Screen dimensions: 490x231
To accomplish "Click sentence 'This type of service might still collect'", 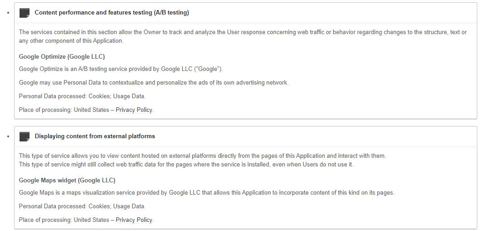I will tap(186, 165).
